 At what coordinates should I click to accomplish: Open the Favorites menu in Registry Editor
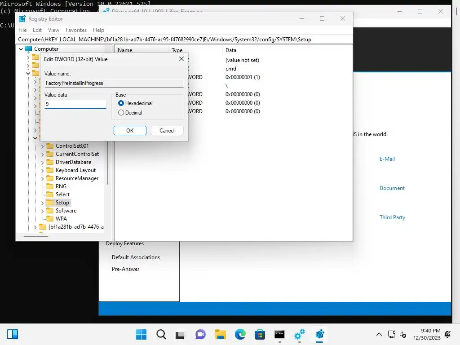76,30
